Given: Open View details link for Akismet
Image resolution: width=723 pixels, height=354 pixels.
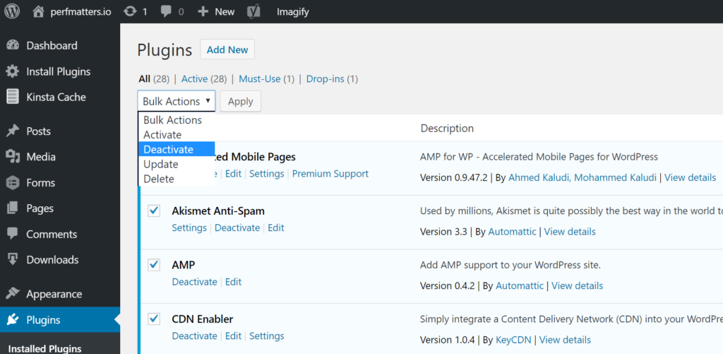Looking at the screenshot, I should 570,231.
